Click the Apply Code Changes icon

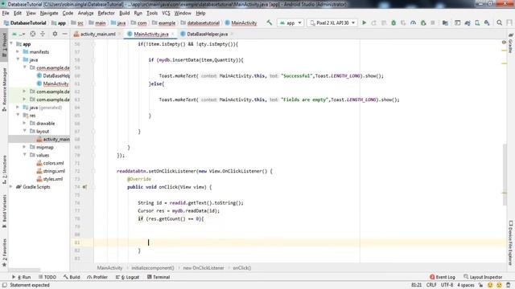click(384, 22)
